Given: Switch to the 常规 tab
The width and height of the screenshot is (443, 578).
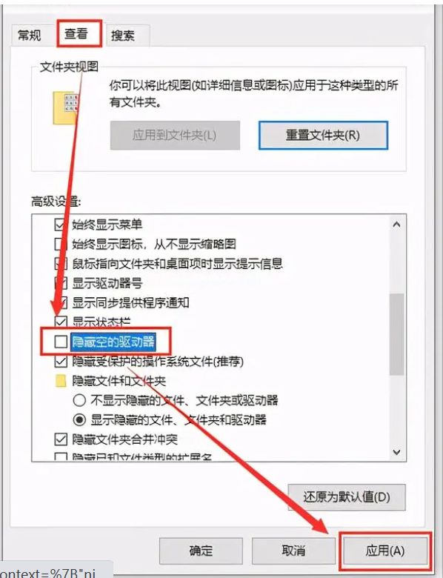Looking at the screenshot, I should pos(30,36).
